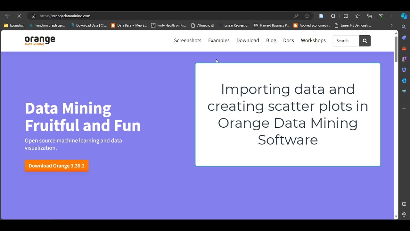Open the Linear Fit Demonstr... bookmark
Viewport: 410px width, 231px height.
click(352, 25)
